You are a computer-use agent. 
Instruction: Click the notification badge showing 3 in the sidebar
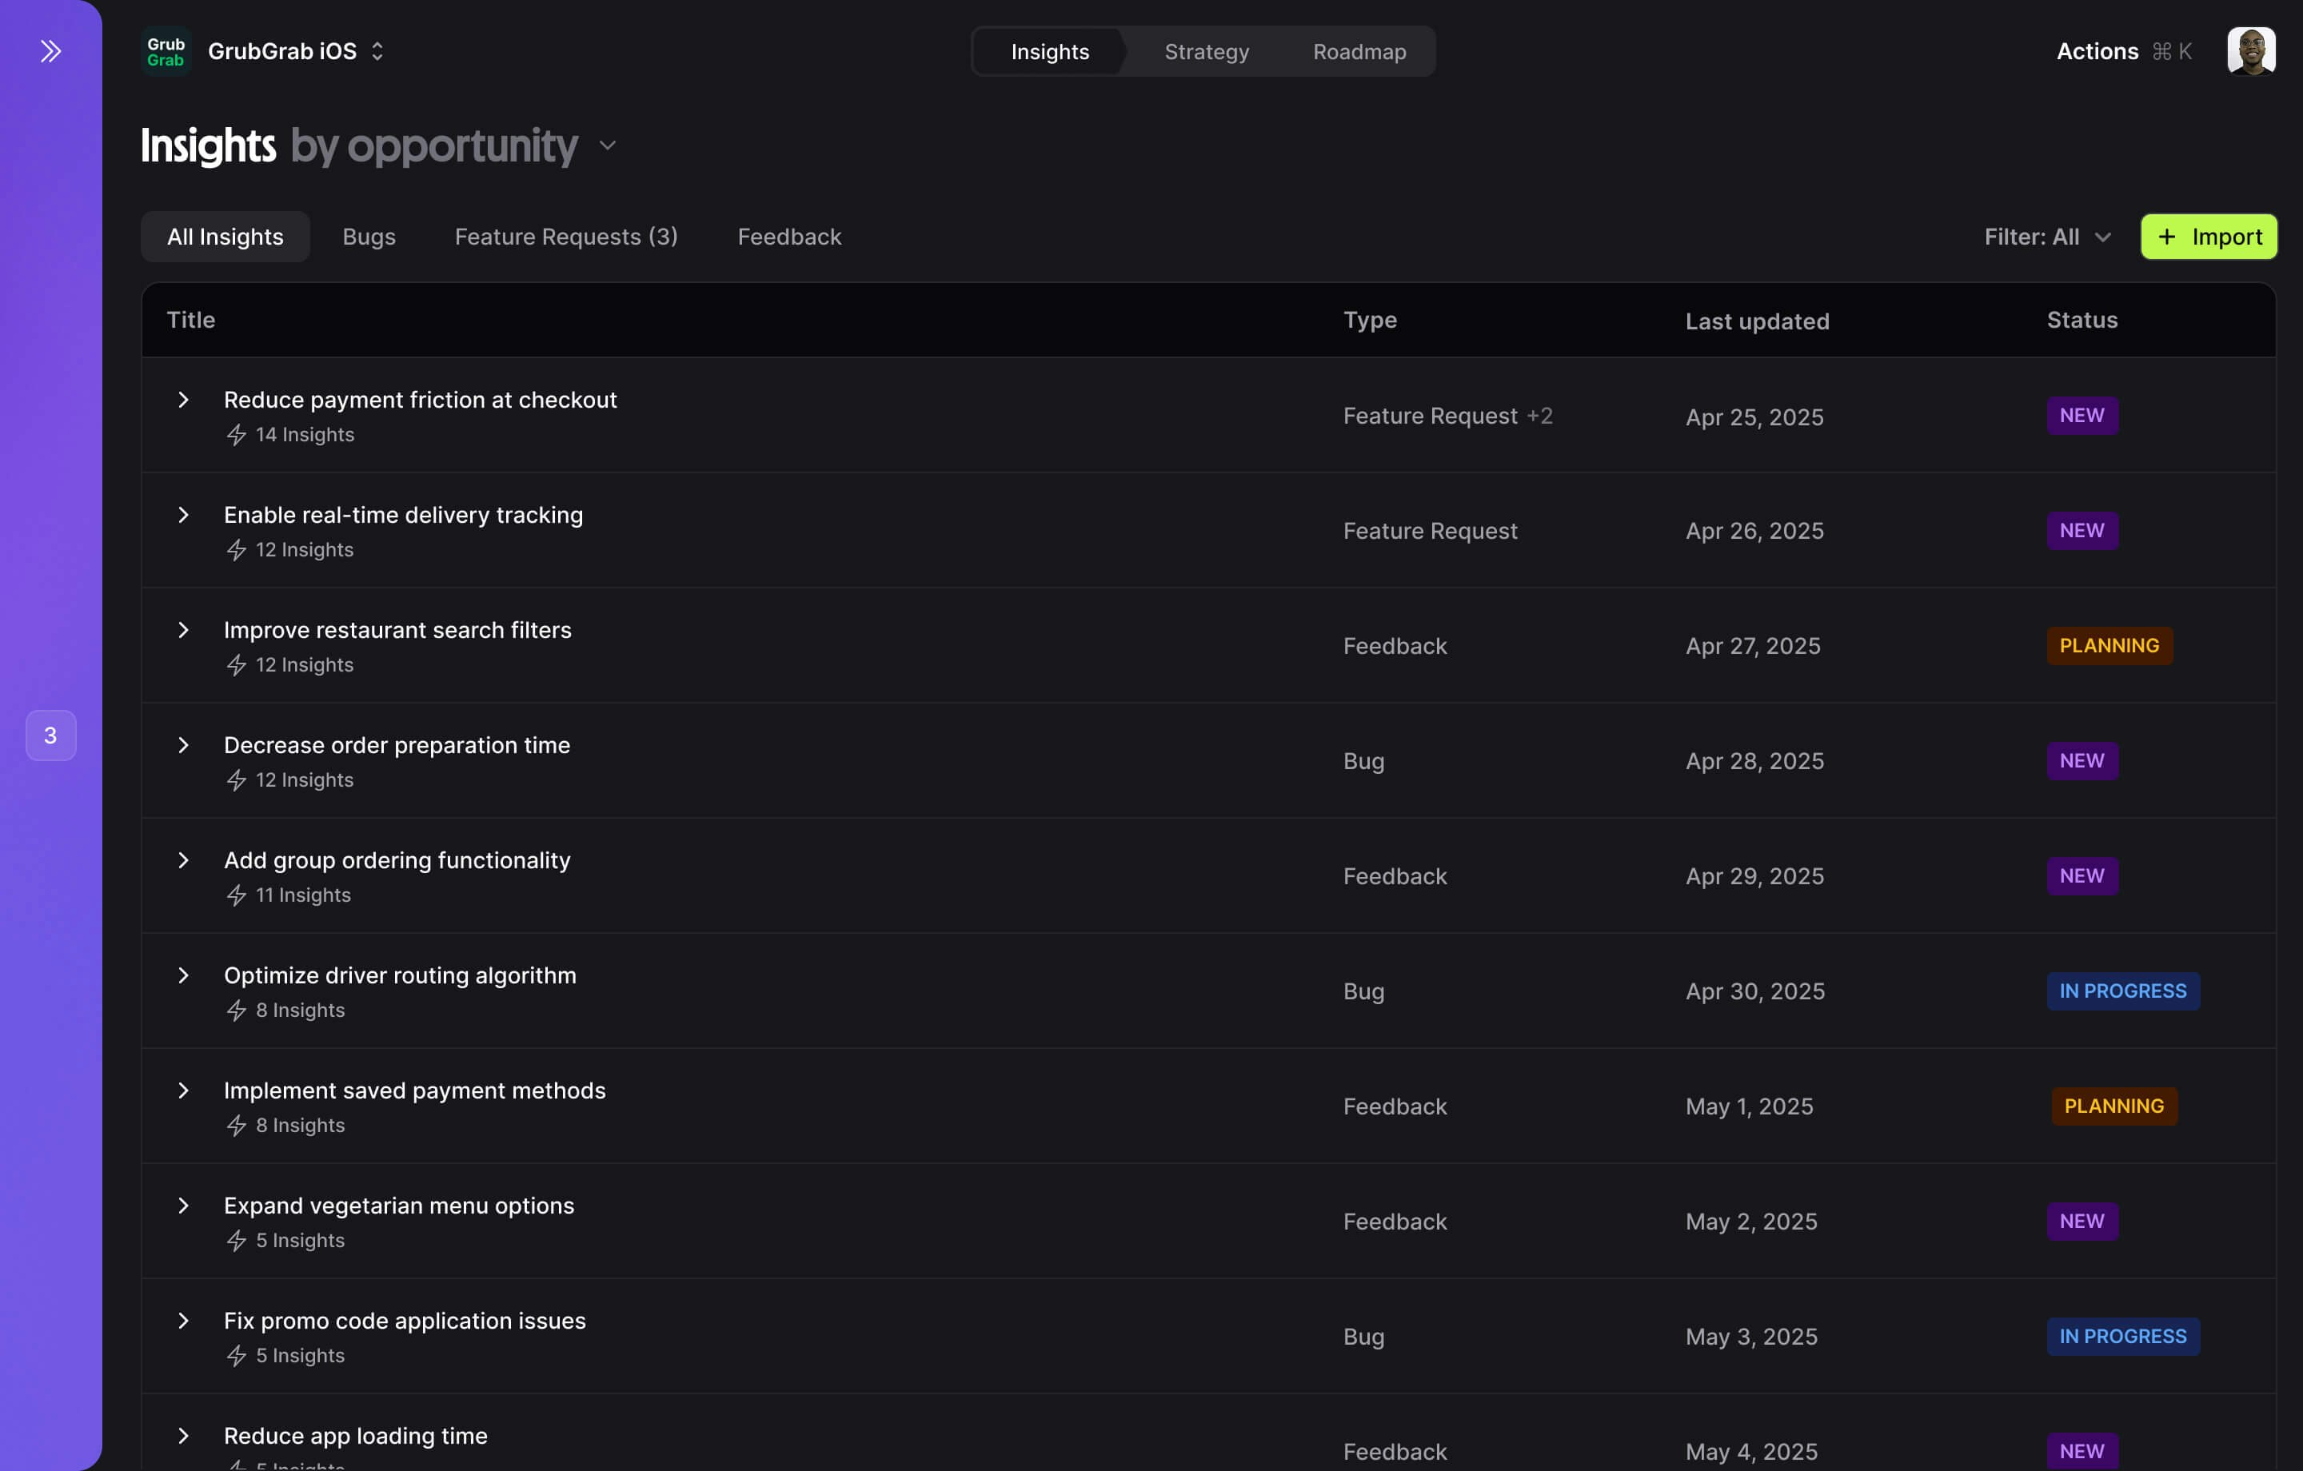pyautogui.click(x=50, y=735)
